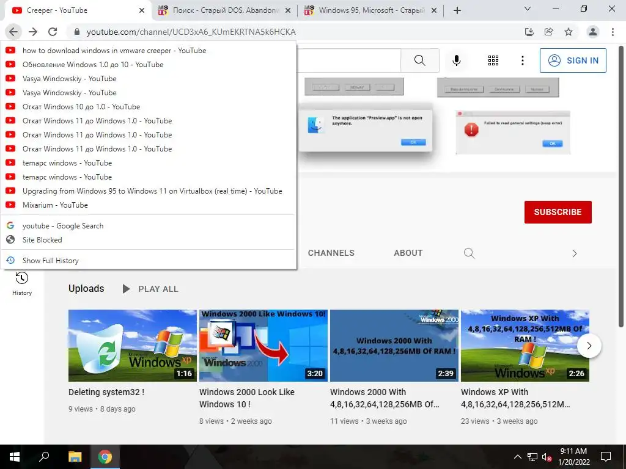Click the Uploads section heading
Viewport: 626px width, 469px height.
tap(86, 288)
